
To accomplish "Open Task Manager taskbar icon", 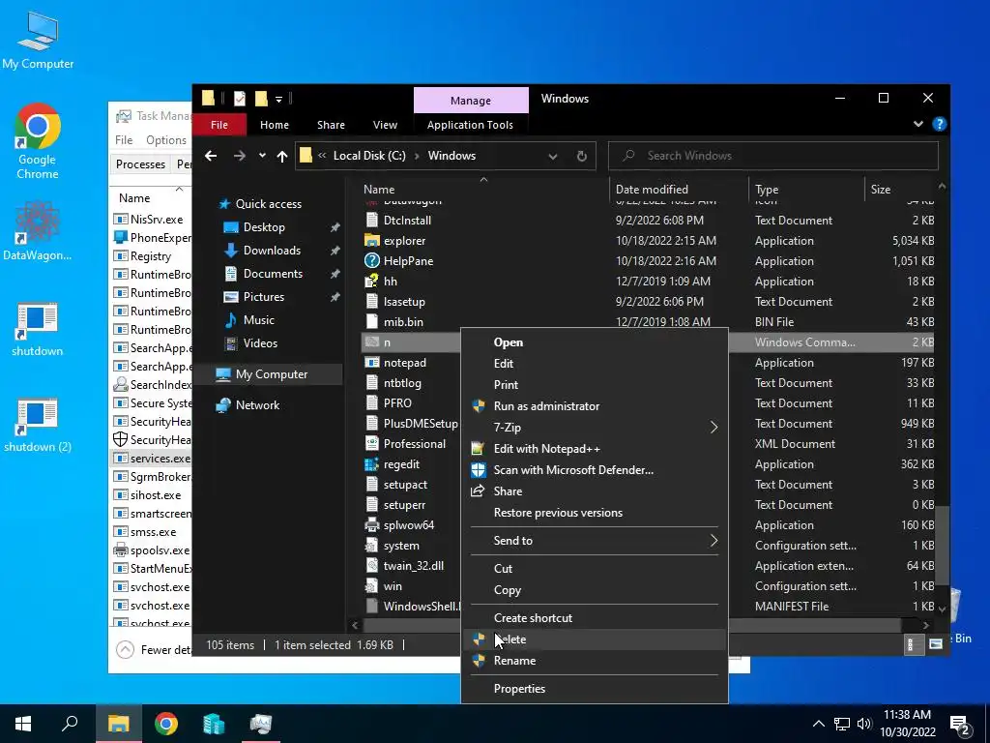I will 261,724.
